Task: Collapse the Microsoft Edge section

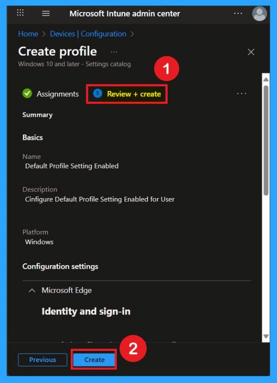Action: (32, 291)
